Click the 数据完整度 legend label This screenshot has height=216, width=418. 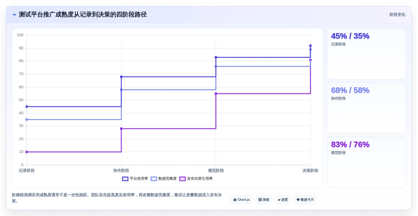click(168, 179)
